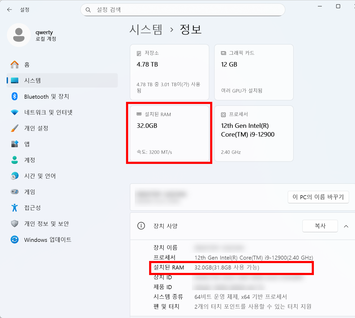Image resolution: width=355 pixels, height=318 pixels.
Task: Open the 홈 page from sidebar
Action: click(x=62, y=64)
